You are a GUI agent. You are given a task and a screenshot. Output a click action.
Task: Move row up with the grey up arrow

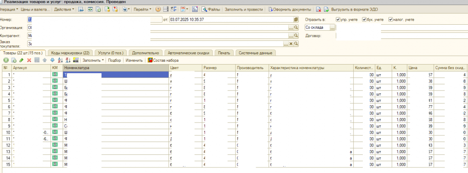[x=44, y=60]
